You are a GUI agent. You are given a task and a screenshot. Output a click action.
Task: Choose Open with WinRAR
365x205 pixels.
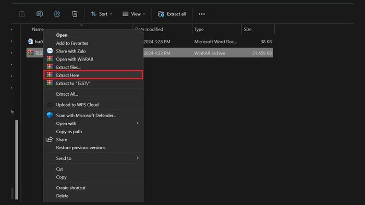75,59
